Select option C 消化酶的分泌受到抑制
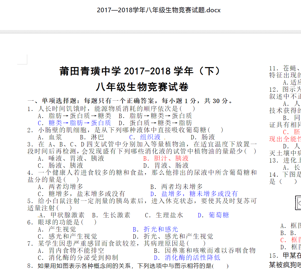The width and height of the screenshot is (301, 270). (x=78, y=257)
